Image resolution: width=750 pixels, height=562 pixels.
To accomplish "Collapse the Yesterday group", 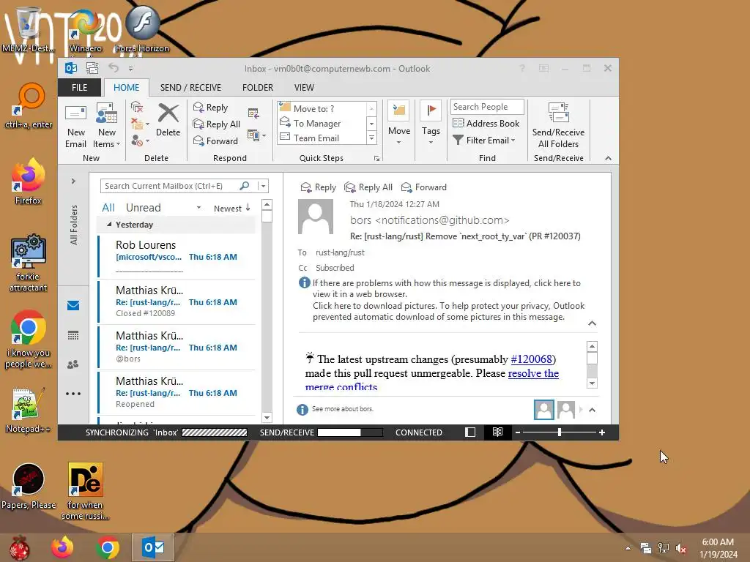I will [x=109, y=224].
